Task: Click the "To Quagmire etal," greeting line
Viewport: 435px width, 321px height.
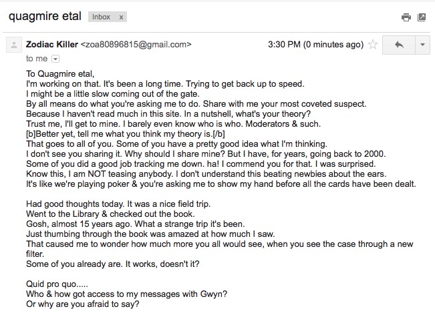Action: (60, 73)
